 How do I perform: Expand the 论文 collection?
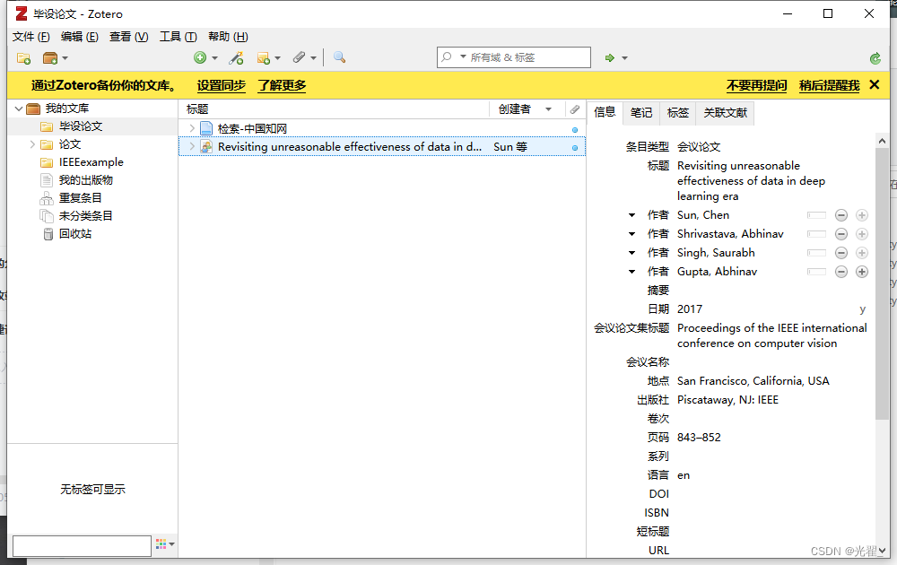[x=32, y=144]
